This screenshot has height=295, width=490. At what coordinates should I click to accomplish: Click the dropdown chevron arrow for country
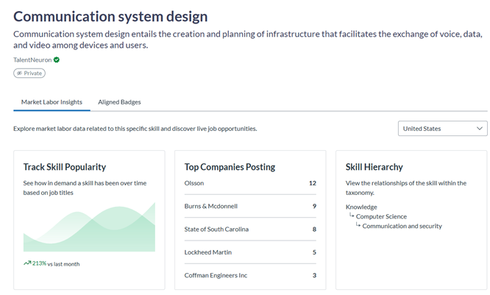479,129
